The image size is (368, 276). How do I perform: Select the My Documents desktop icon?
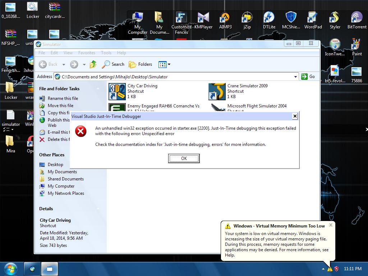pyautogui.click(x=159, y=23)
